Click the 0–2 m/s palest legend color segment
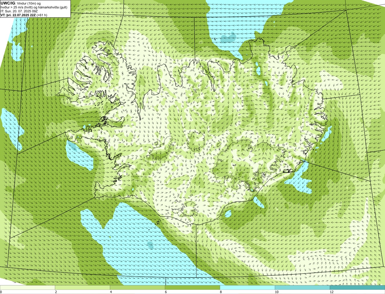Viewport: 385px width, 294px height. [x=28, y=288]
